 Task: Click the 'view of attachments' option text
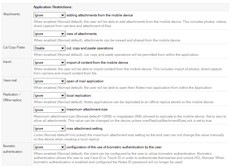click(81, 34)
